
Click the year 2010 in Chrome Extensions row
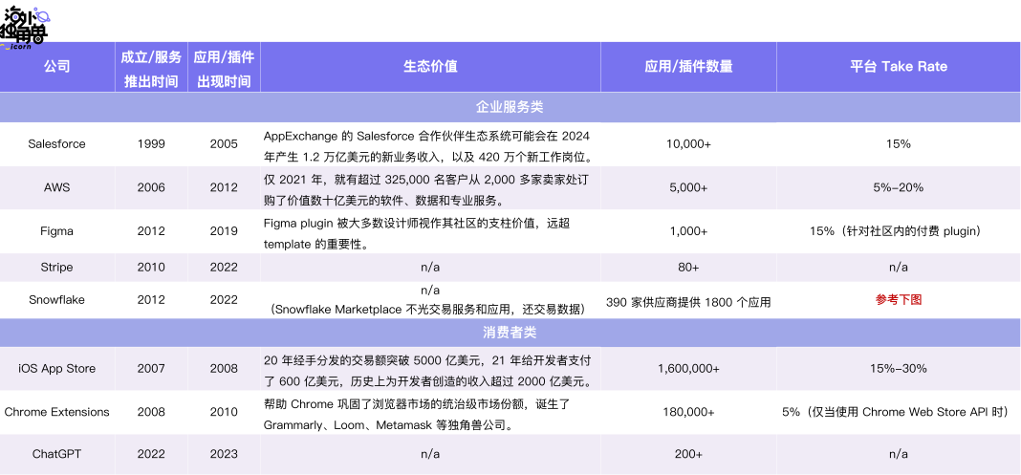point(224,412)
